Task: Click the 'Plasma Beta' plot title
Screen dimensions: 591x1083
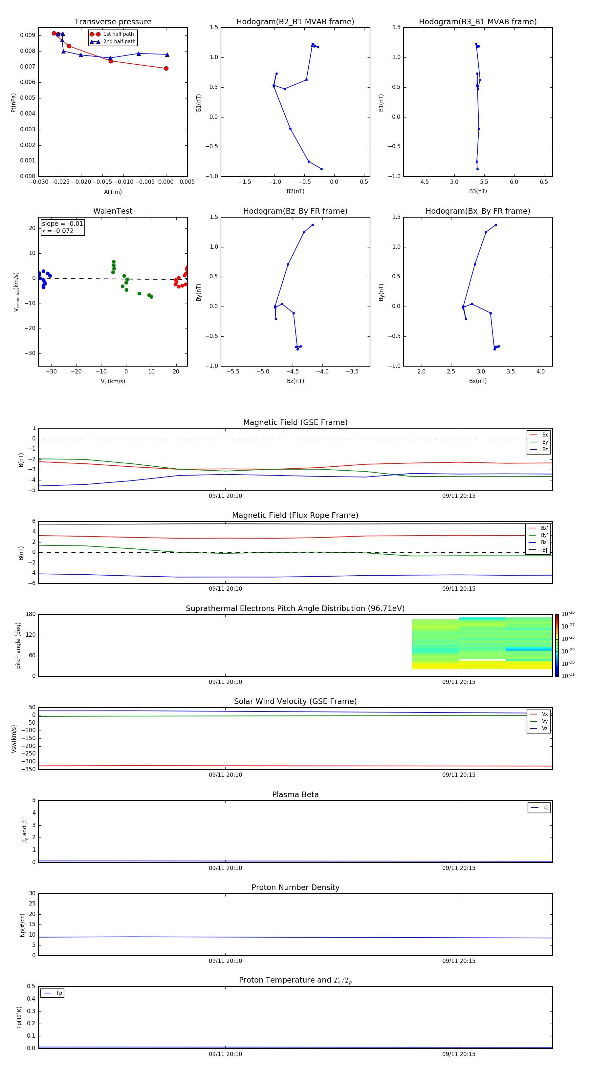Action: click(x=295, y=795)
